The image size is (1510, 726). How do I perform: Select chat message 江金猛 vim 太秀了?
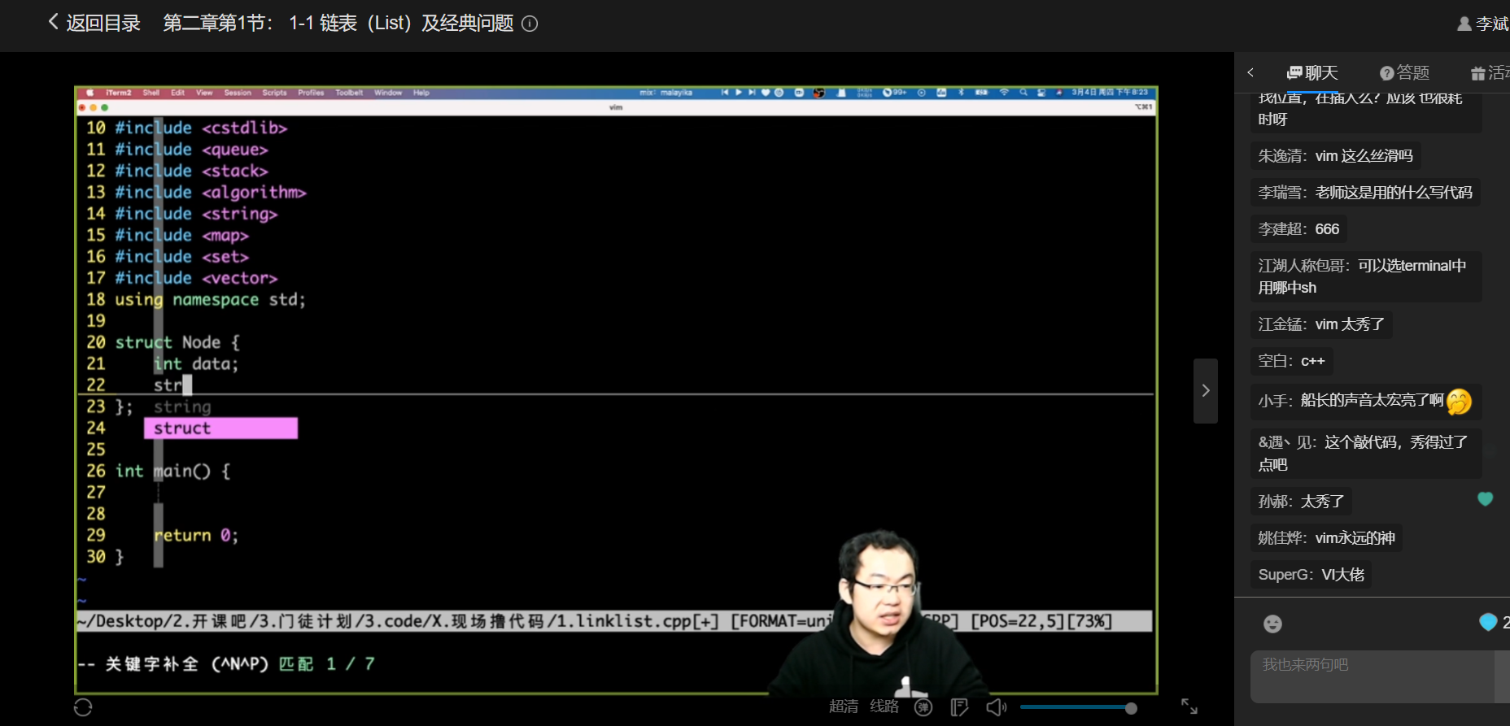point(1321,324)
